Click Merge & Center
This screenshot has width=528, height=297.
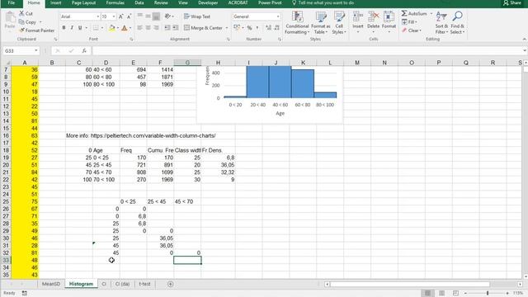[203, 28]
